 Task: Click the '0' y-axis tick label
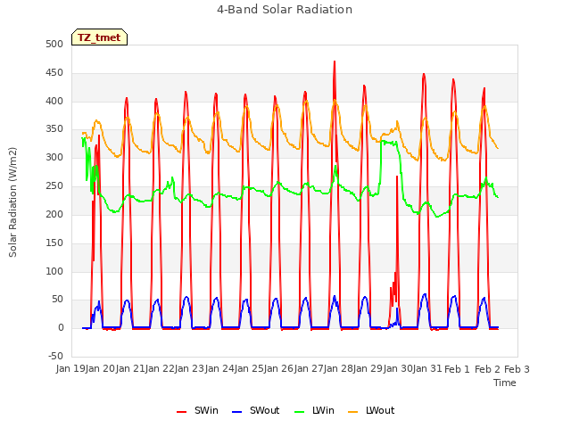tap(61, 327)
